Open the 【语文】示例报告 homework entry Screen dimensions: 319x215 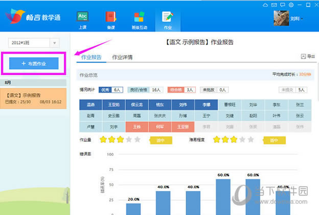point(33,98)
